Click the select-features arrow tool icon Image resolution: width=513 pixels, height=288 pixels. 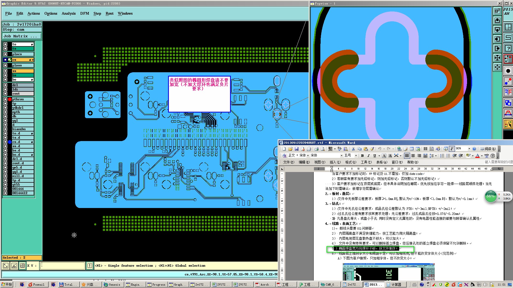508,124
